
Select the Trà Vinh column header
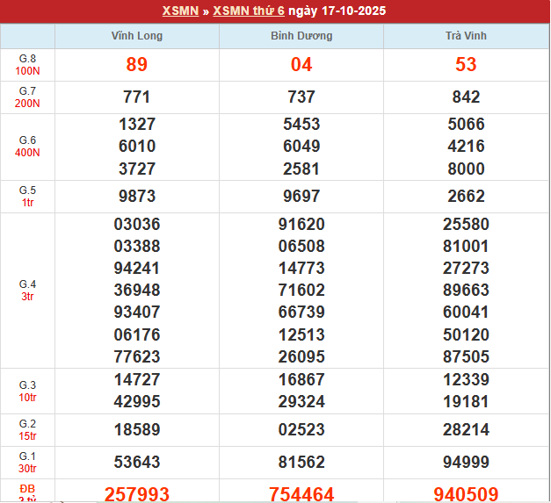(466, 36)
